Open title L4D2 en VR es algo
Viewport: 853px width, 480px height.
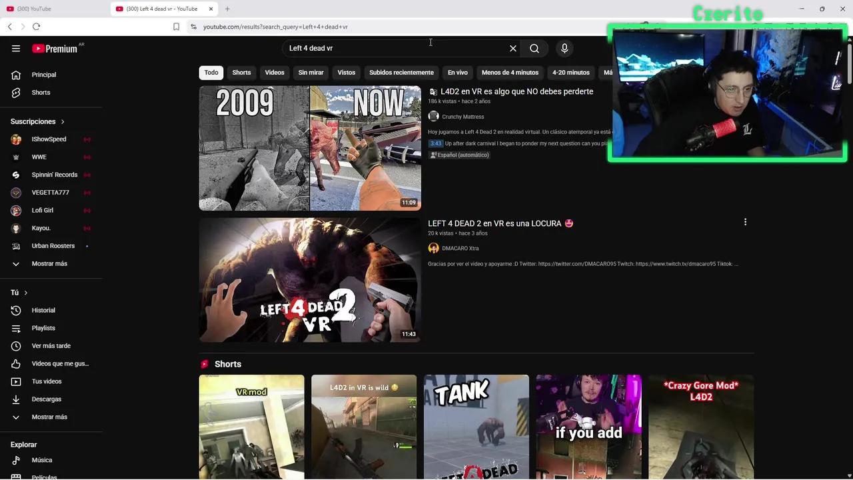point(516,91)
